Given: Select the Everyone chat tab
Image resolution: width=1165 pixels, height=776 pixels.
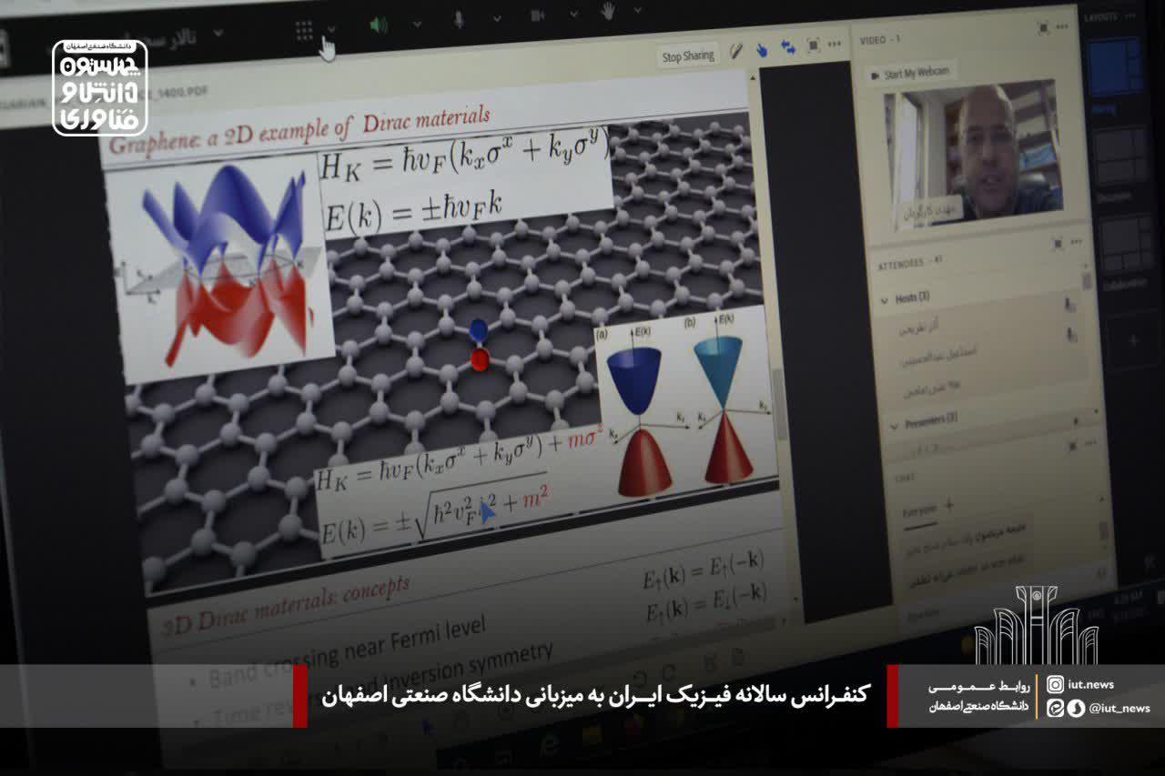Looking at the screenshot, I should click(917, 511).
